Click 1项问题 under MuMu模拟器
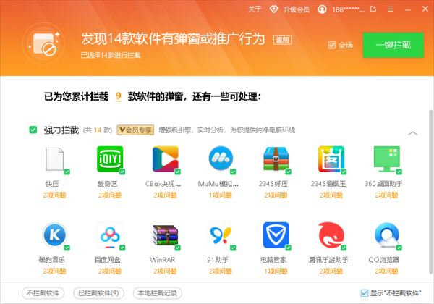This screenshot has width=434, height=304. [221, 195]
